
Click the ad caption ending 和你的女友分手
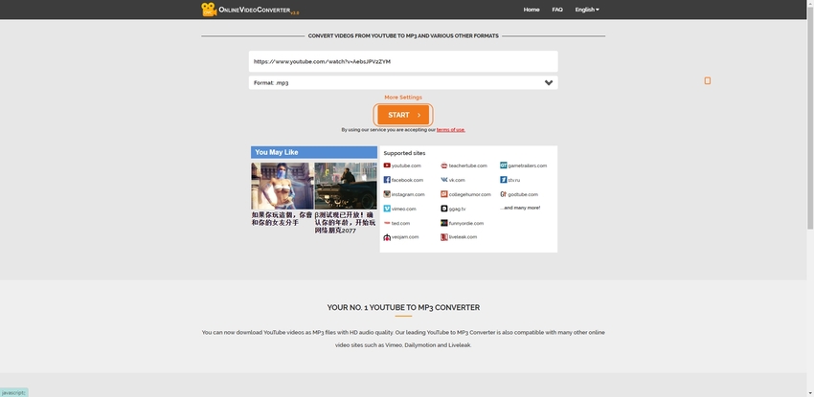point(282,218)
